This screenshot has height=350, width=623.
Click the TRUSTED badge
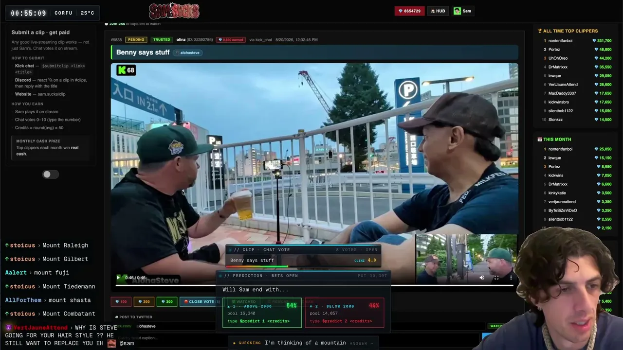[x=161, y=39]
